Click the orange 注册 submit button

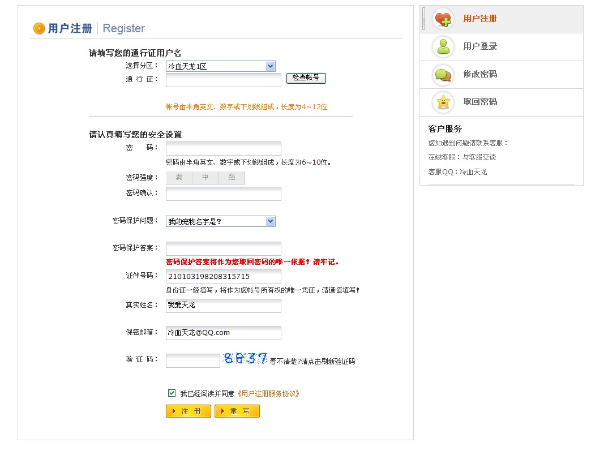coord(187,411)
